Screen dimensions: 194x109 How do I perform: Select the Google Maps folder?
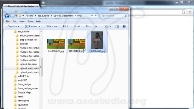coord(25,93)
